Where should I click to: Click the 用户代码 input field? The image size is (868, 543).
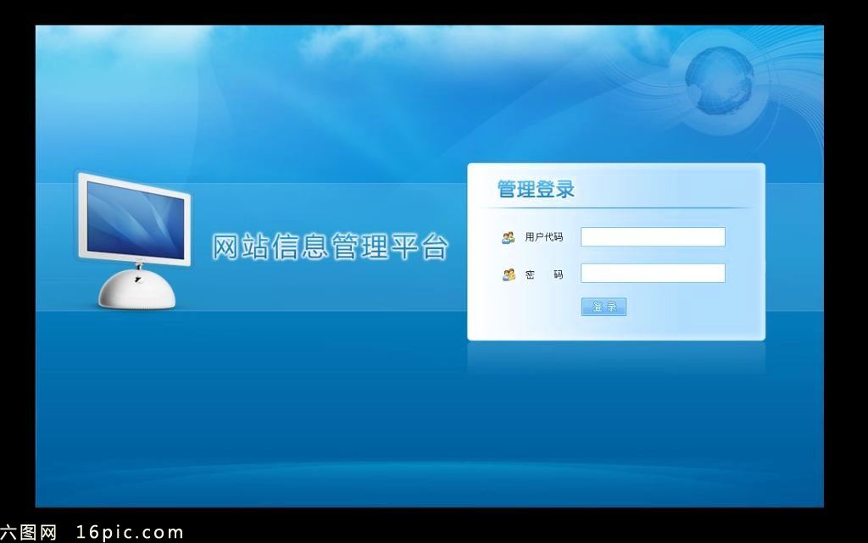tap(653, 236)
